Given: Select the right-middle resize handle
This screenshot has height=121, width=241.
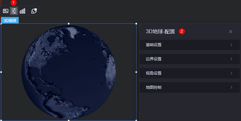Looking at the screenshot, I should 136,72.
